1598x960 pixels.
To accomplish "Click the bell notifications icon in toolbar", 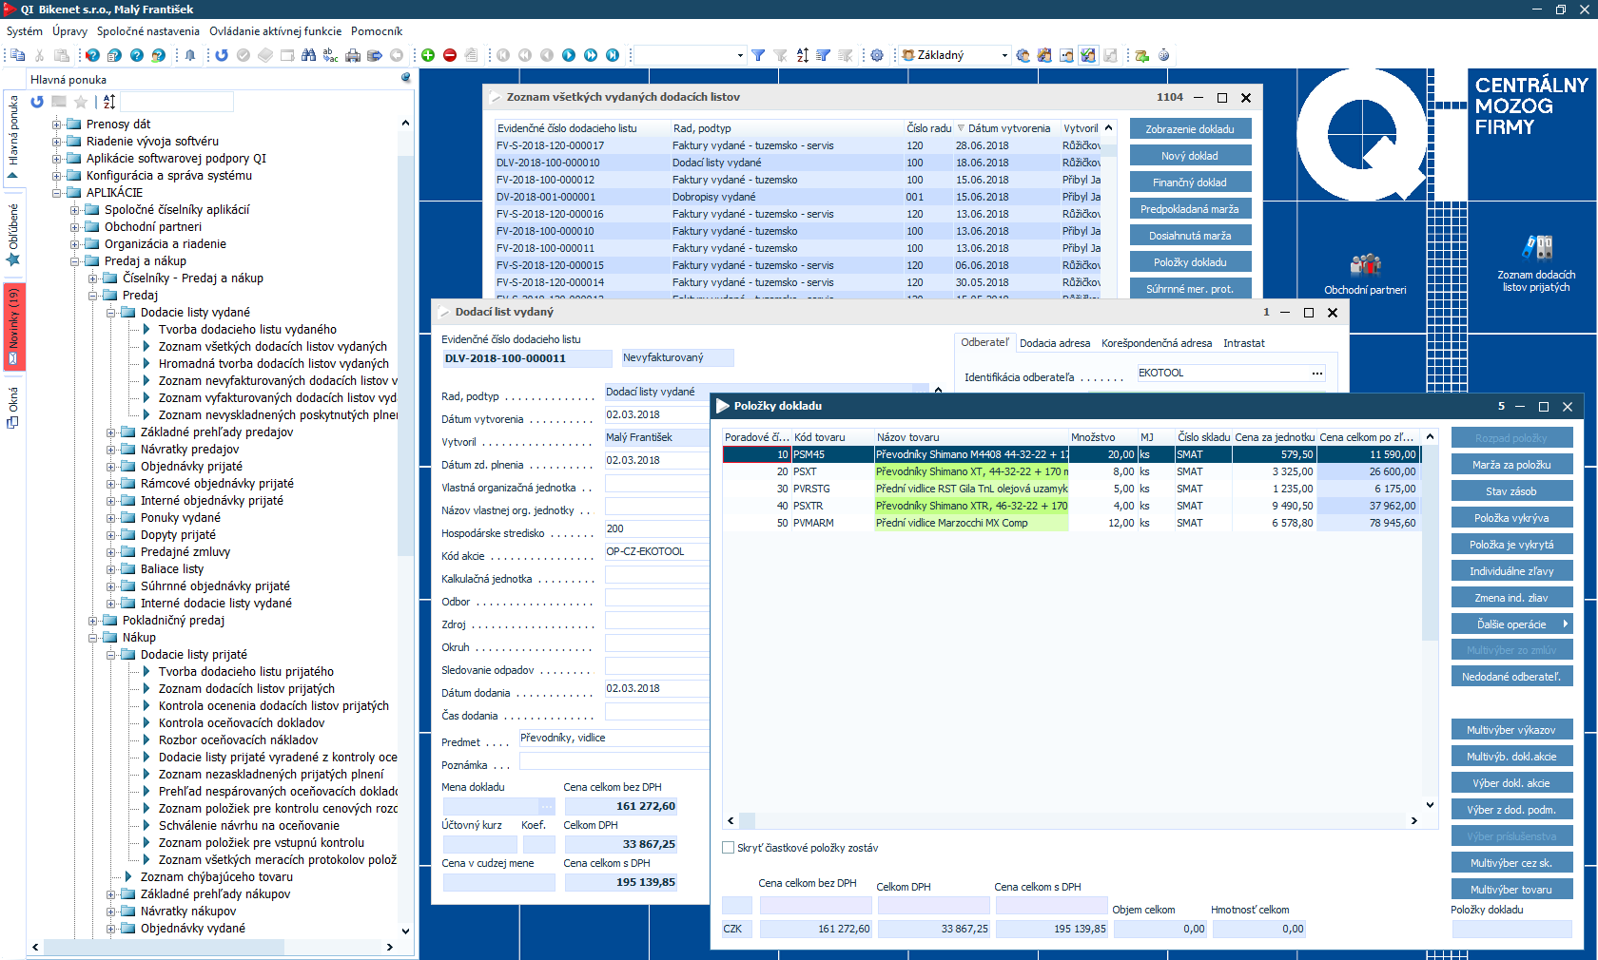I will point(190,55).
